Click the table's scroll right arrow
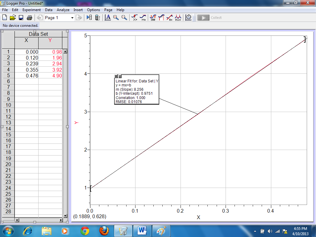Screen dimensions: 316x237 click(61, 220)
